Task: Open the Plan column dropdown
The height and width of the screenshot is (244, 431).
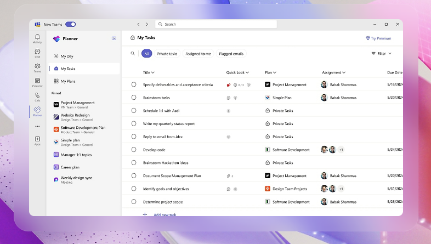Action: pyautogui.click(x=270, y=72)
